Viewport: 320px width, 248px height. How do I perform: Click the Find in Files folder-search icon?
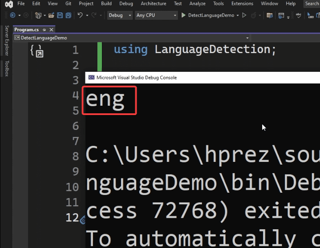pos(270,15)
